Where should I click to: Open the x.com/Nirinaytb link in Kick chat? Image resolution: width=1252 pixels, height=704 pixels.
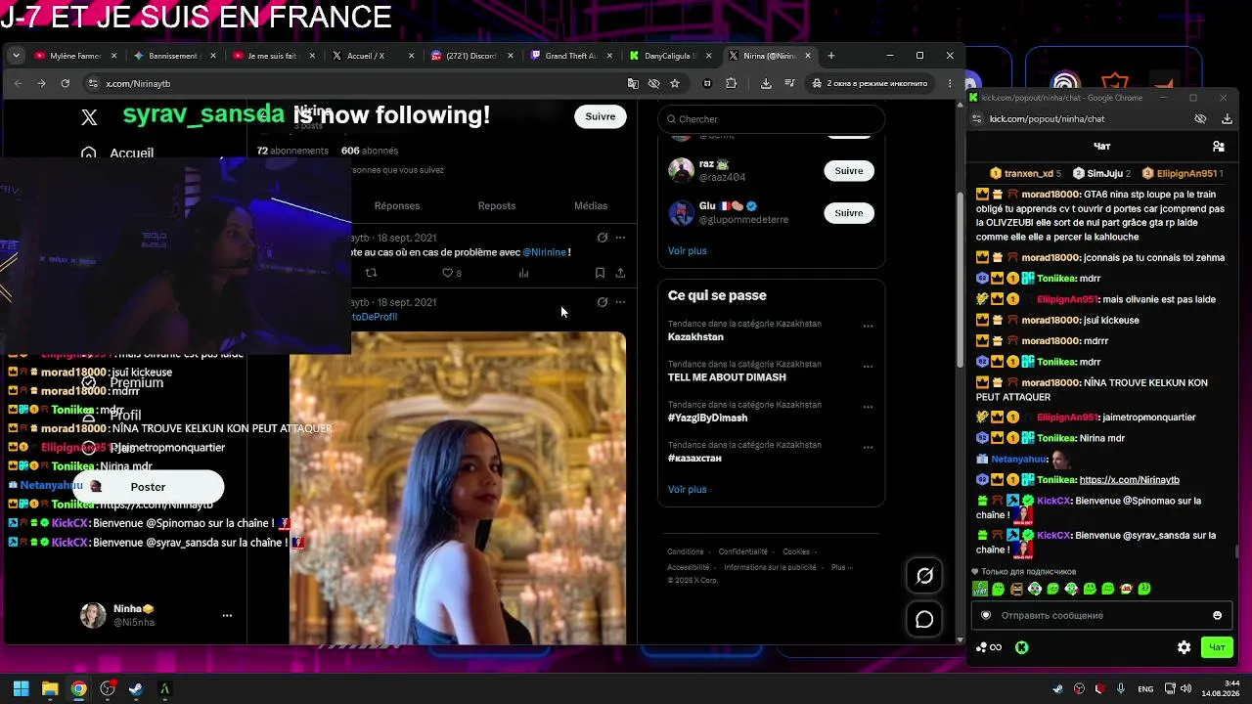point(1129,480)
